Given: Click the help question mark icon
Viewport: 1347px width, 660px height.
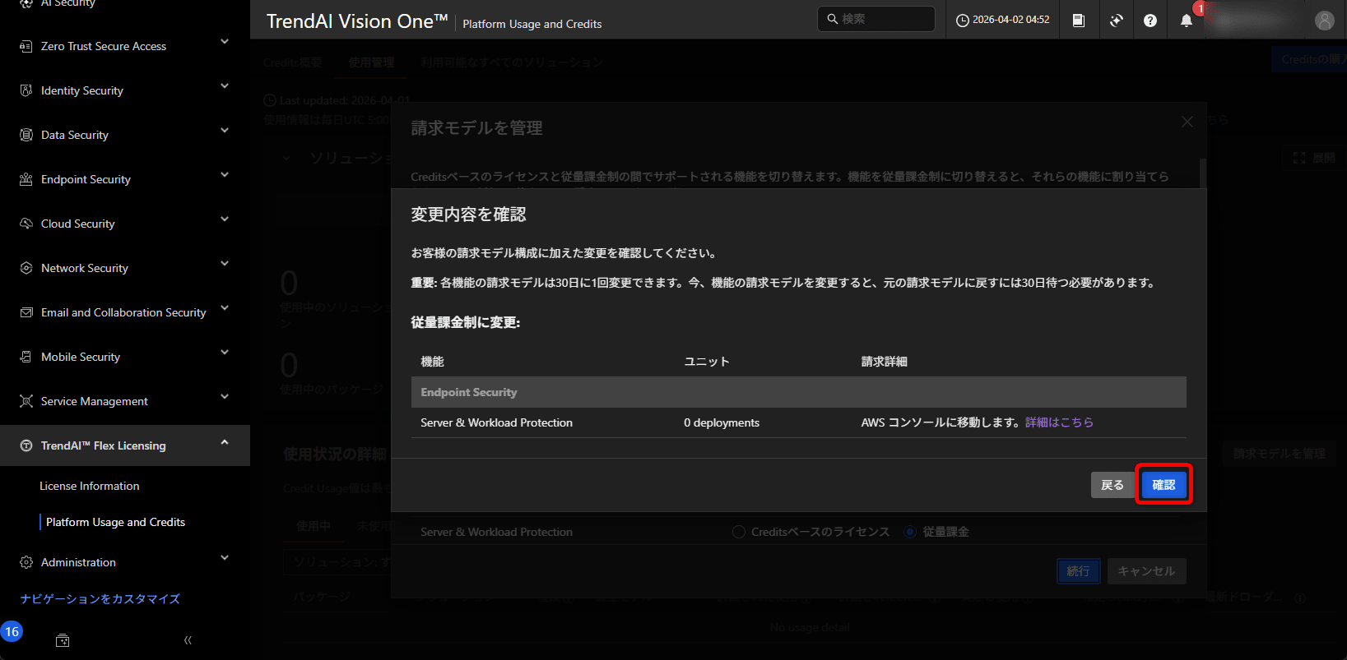Looking at the screenshot, I should click(x=1150, y=21).
